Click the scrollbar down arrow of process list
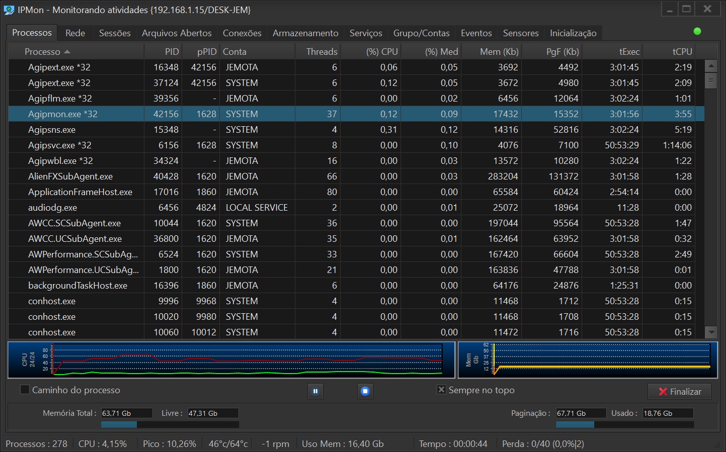The width and height of the screenshot is (726, 452). click(711, 332)
